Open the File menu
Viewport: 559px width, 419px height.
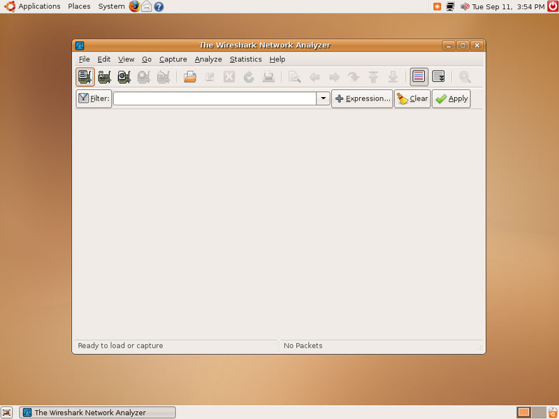point(84,59)
